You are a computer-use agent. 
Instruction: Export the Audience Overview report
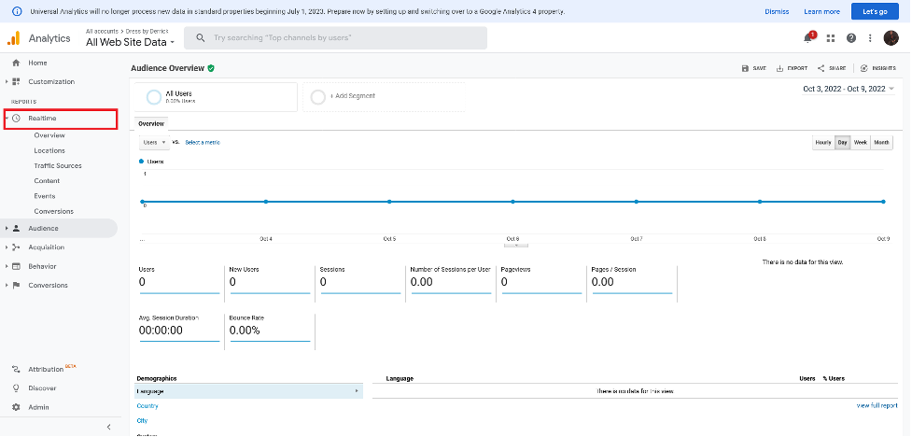pyautogui.click(x=792, y=68)
